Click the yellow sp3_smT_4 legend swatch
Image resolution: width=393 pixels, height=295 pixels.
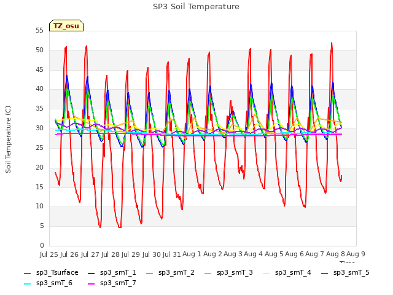[x=266, y=273]
